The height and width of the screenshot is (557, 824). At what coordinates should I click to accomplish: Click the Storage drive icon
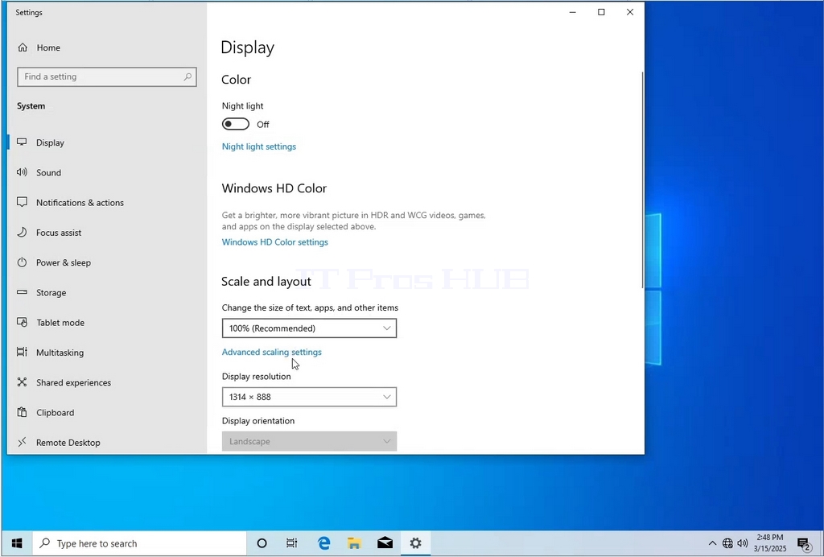pyautogui.click(x=22, y=291)
